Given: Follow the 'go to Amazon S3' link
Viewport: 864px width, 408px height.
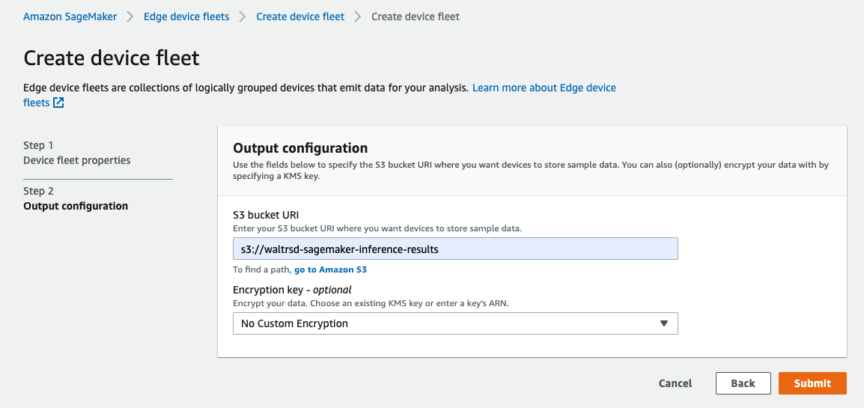Looking at the screenshot, I should coord(331,270).
